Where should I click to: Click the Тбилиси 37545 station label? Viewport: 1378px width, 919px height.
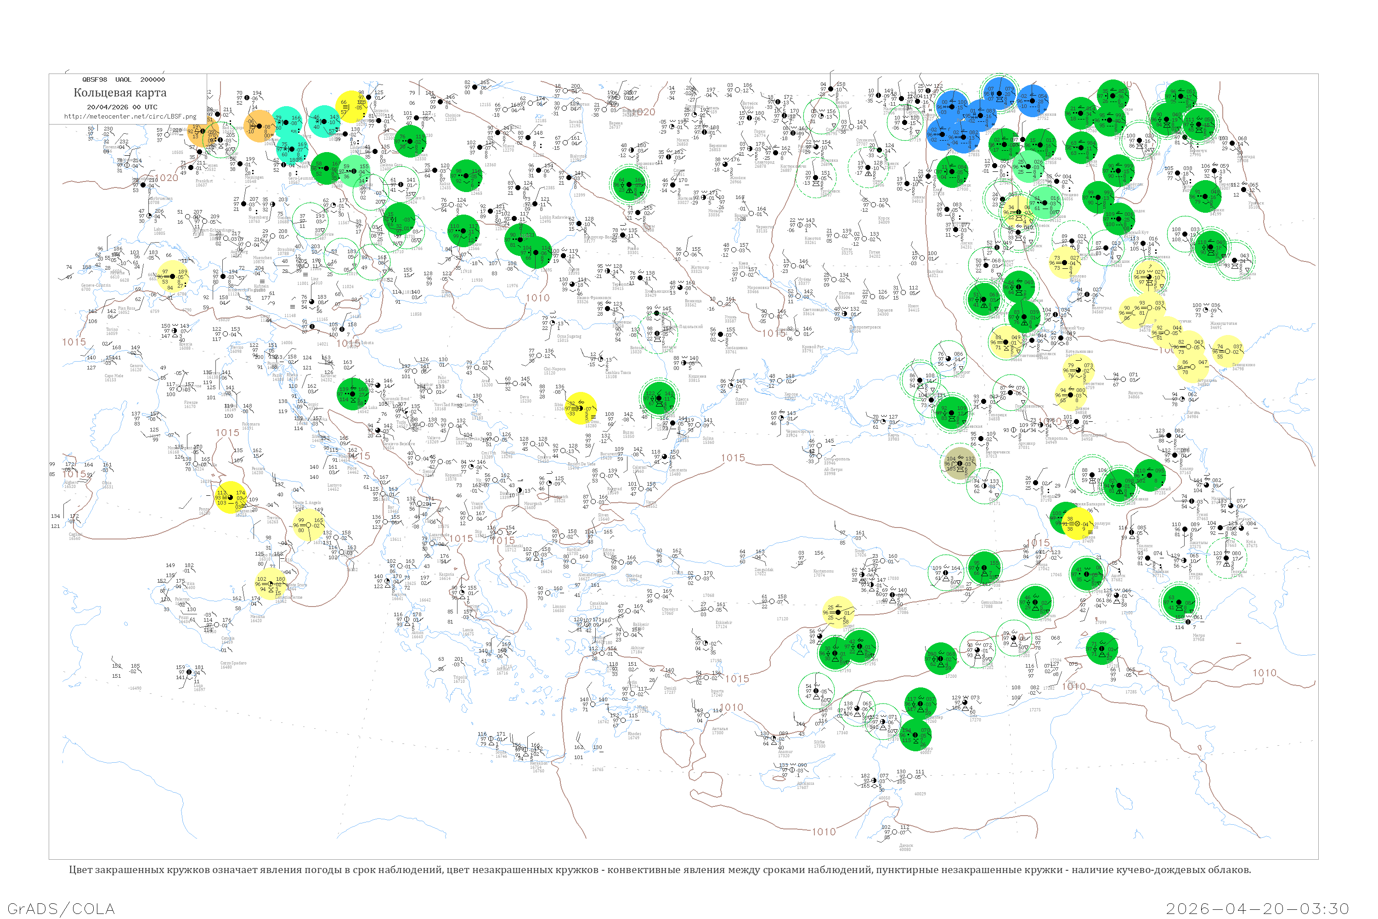1143,548
